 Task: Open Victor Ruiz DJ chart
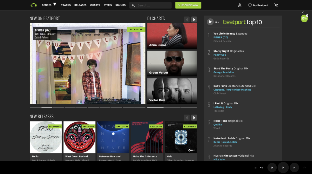pyautogui.click(x=172, y=91)
